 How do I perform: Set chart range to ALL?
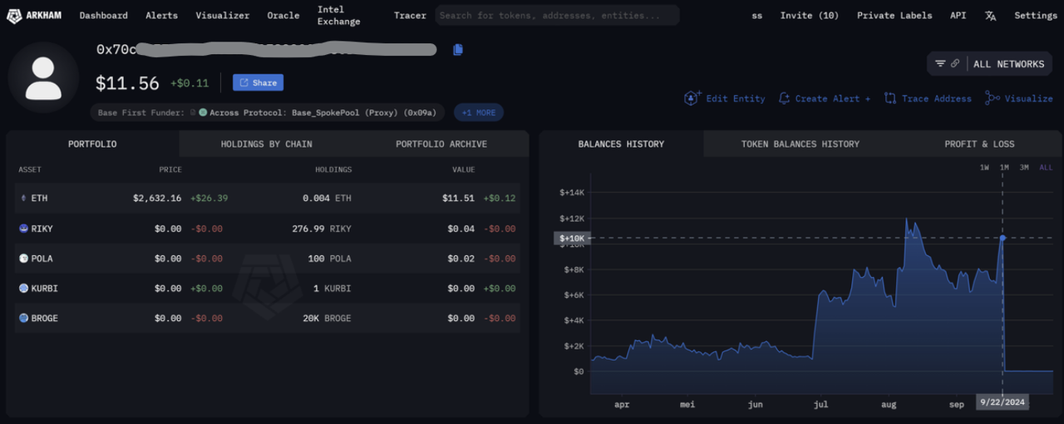(x=1046, y=167)
